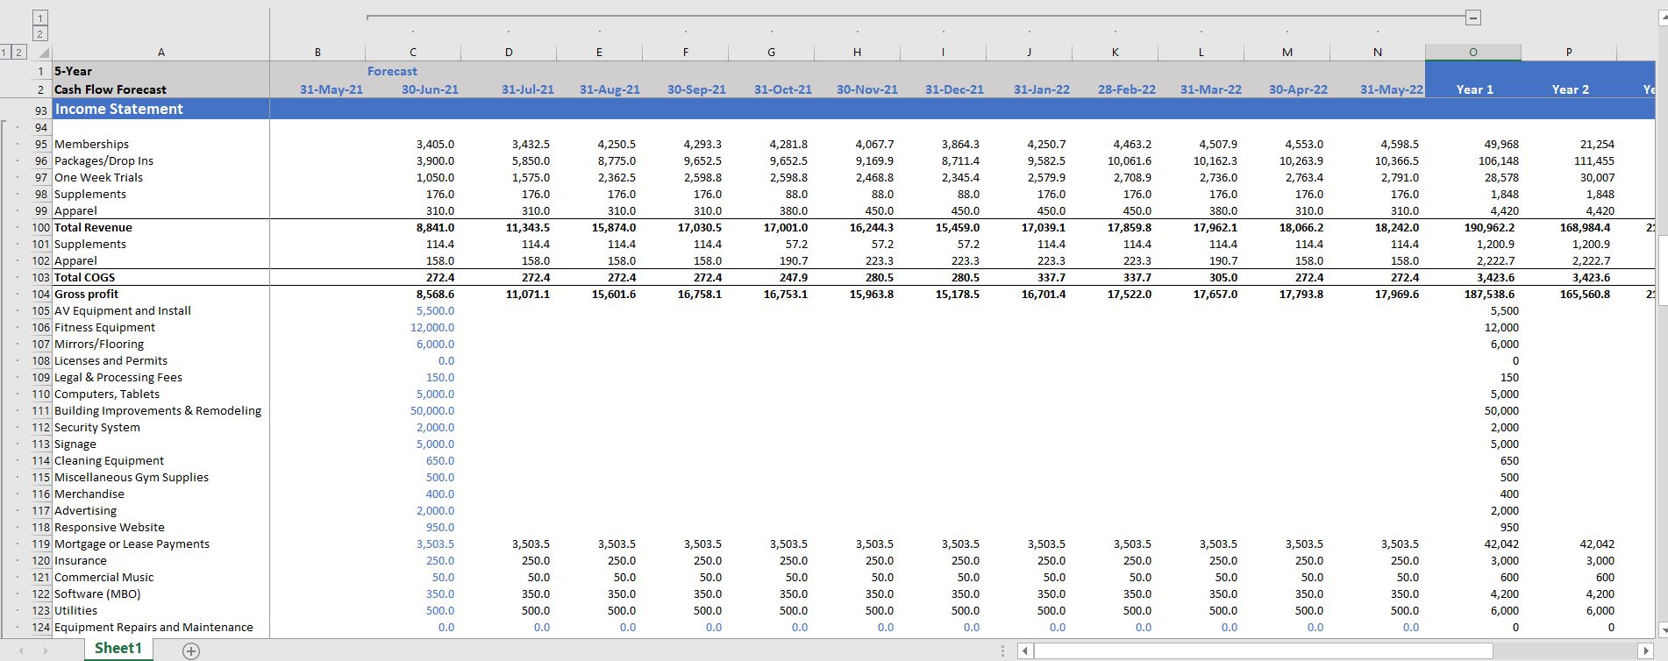Click the '5-Year' title cell
Viewport: 1668px width, 661px height.
[73, 71]
